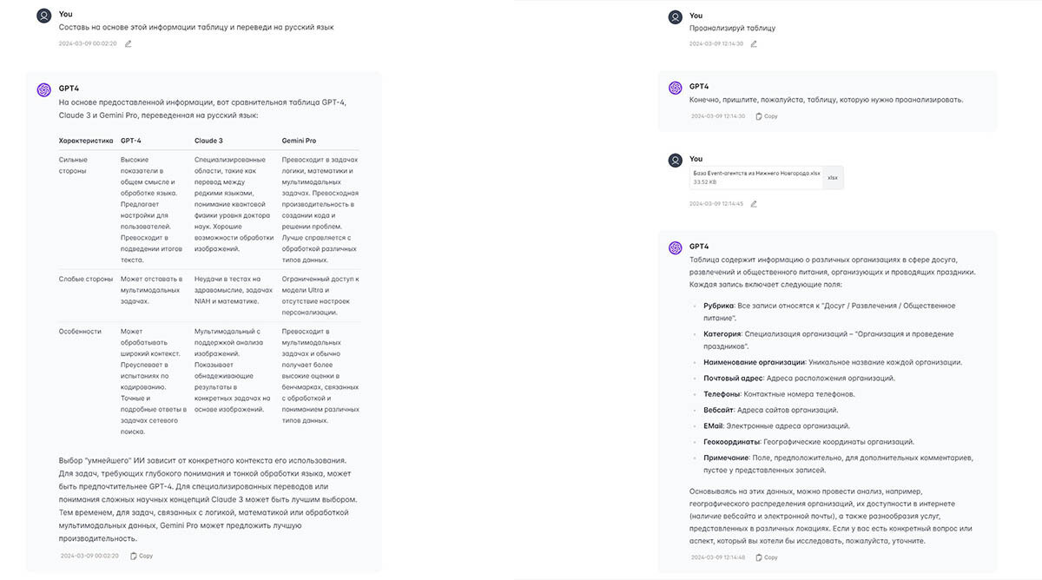The width and height of the screenshot is (1042, 580).
Task: Click GPT4 avatar beside "Конечно, пришлите" reply
Action: [x=676, y=88]
